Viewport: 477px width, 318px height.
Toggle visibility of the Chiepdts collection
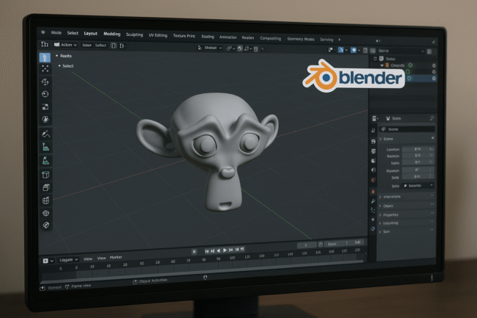click(x=434, y=66)
